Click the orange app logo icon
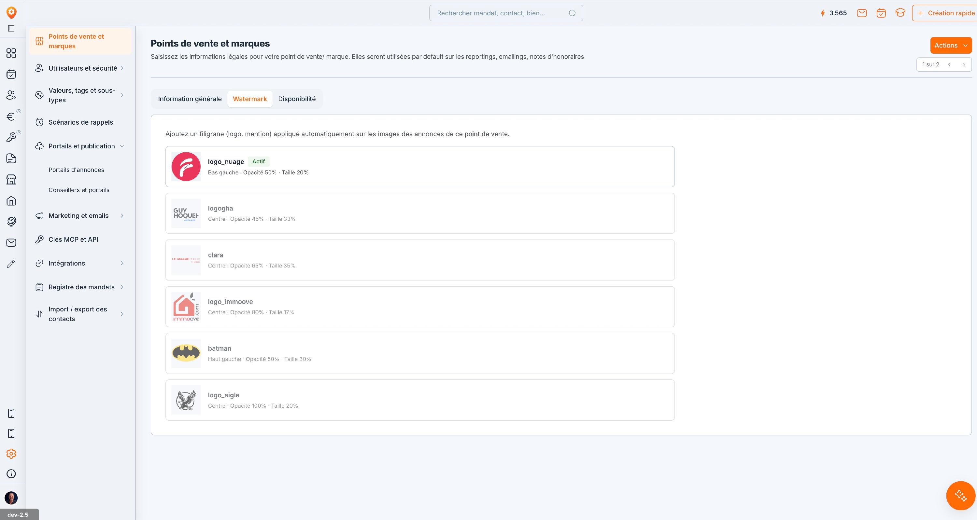The height and width of the screenshot is (520, 977). click(x=12, y=12)
